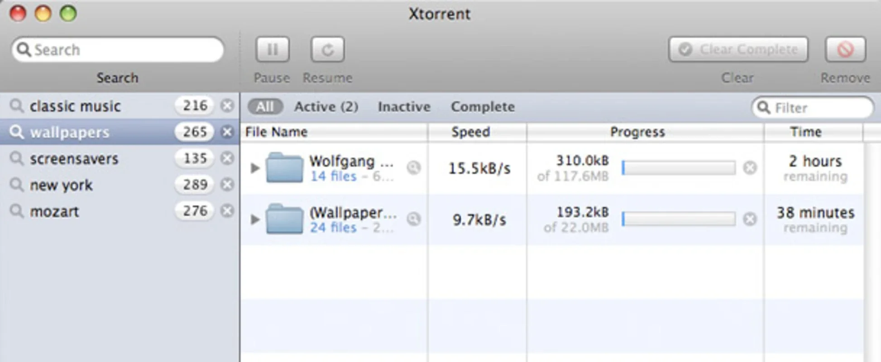Click the (Wallpaper torrent folder icon
This screenshot has height=362, width=881.
coord(284,219)
